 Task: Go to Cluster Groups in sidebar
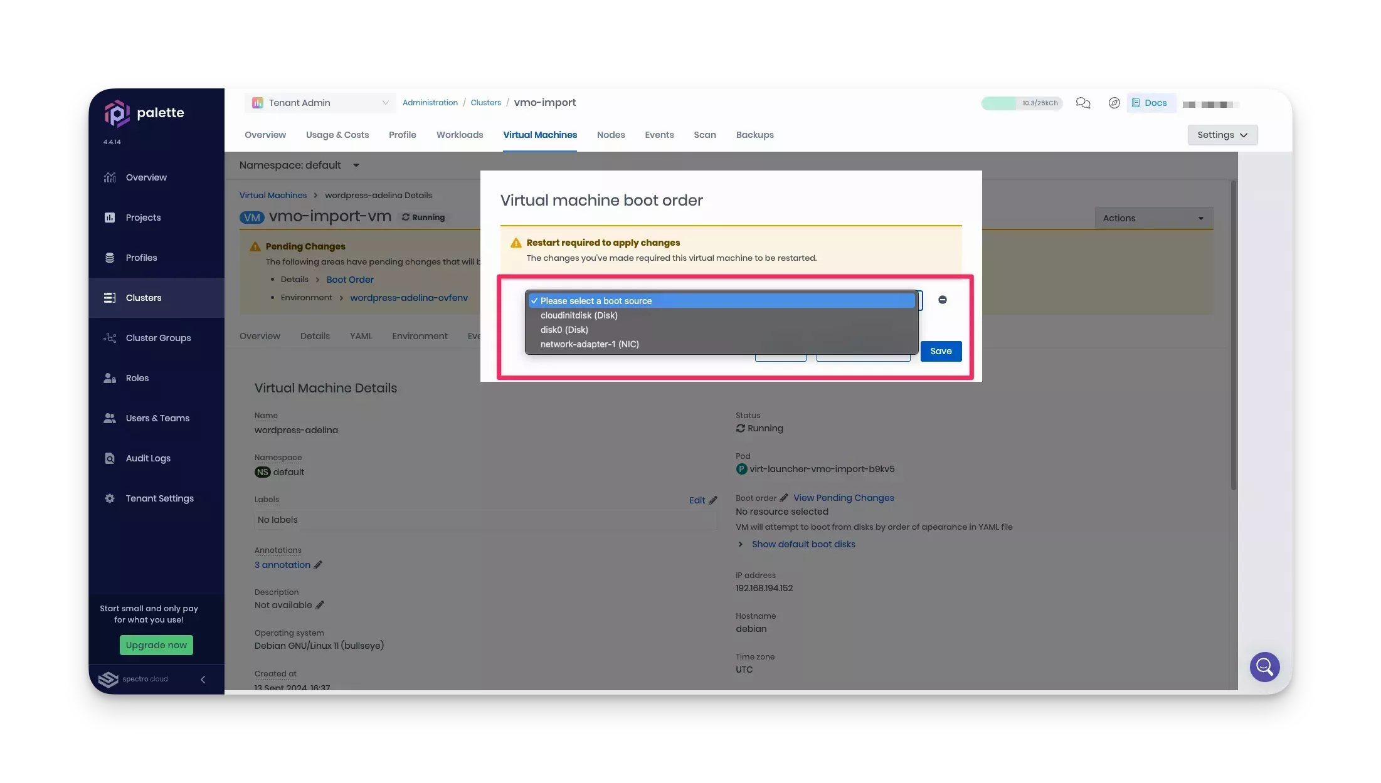tap(158, 338)
